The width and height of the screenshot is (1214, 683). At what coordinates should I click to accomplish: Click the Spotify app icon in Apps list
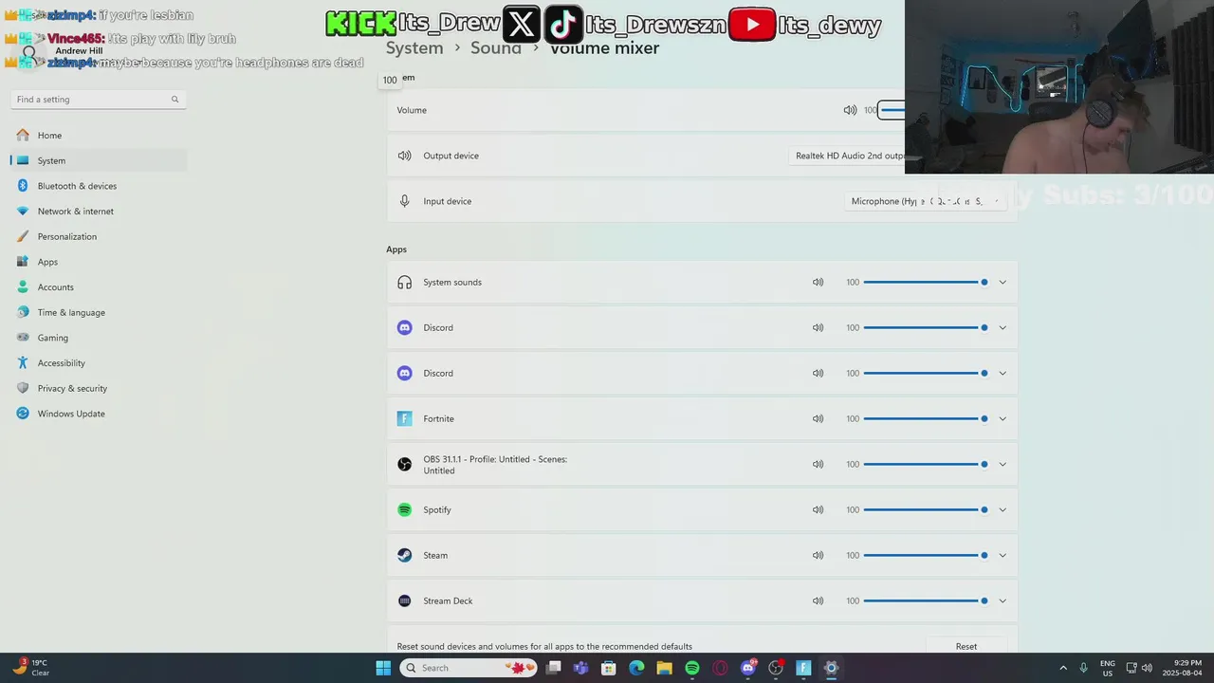[x=405, y=509]
